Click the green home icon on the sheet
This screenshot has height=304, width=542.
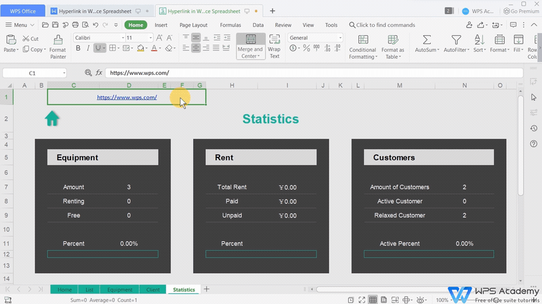click(52, 119)
